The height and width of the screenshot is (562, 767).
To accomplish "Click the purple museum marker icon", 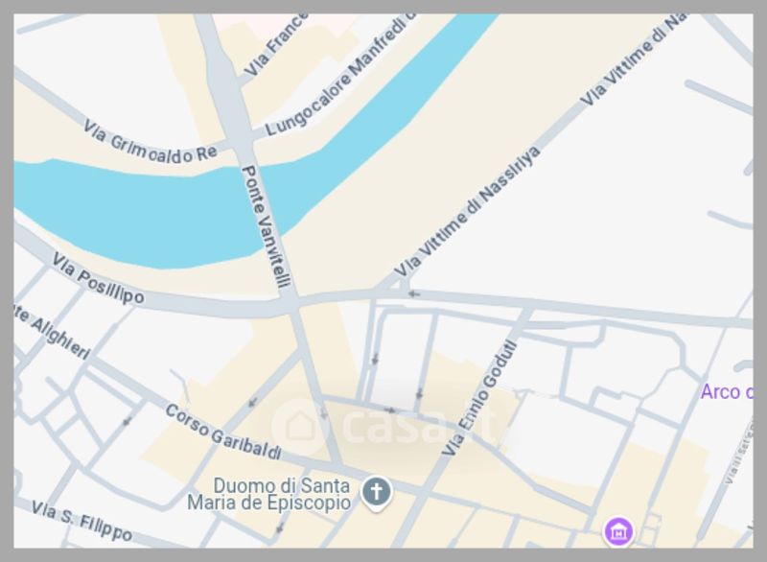I will click(618, 531).
